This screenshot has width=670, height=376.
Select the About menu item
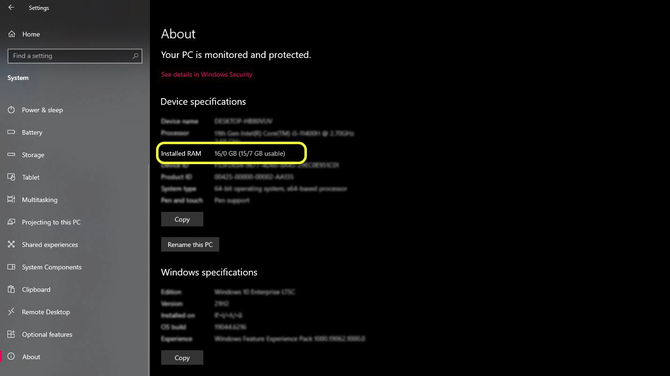click(31, 357)
